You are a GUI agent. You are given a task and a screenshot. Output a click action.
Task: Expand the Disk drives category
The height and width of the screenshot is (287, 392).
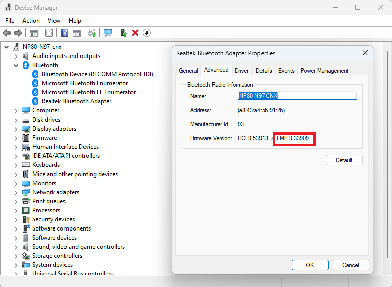pos(16,120)
